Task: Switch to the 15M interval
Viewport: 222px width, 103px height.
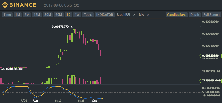Action: [37, 15]
